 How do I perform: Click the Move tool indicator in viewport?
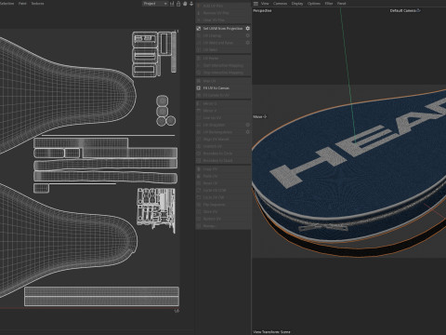pos(259,116)
